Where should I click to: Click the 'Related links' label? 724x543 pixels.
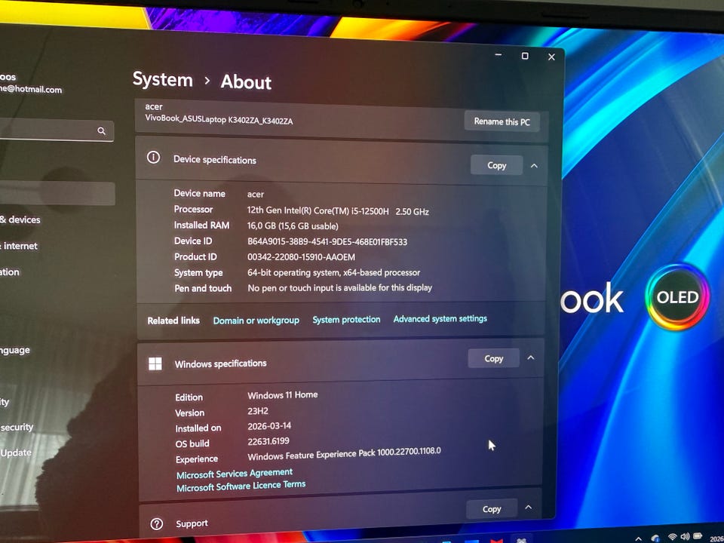(x=173, y=321)
